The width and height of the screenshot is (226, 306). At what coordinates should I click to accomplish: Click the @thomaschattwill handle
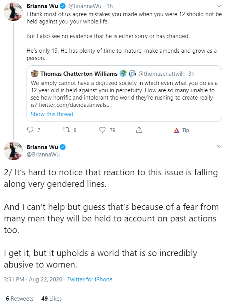coord(161,74)
